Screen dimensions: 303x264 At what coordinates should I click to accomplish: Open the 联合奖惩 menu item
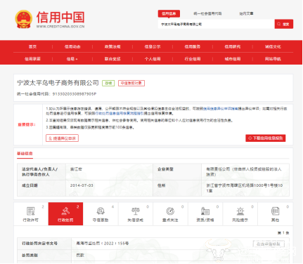point(112,59)
